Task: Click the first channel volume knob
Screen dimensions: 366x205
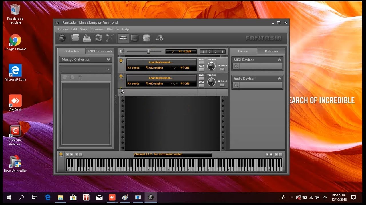Action: tap(211, 67)
